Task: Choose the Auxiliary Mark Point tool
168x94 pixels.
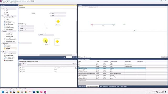Action: tap(10, 41)
